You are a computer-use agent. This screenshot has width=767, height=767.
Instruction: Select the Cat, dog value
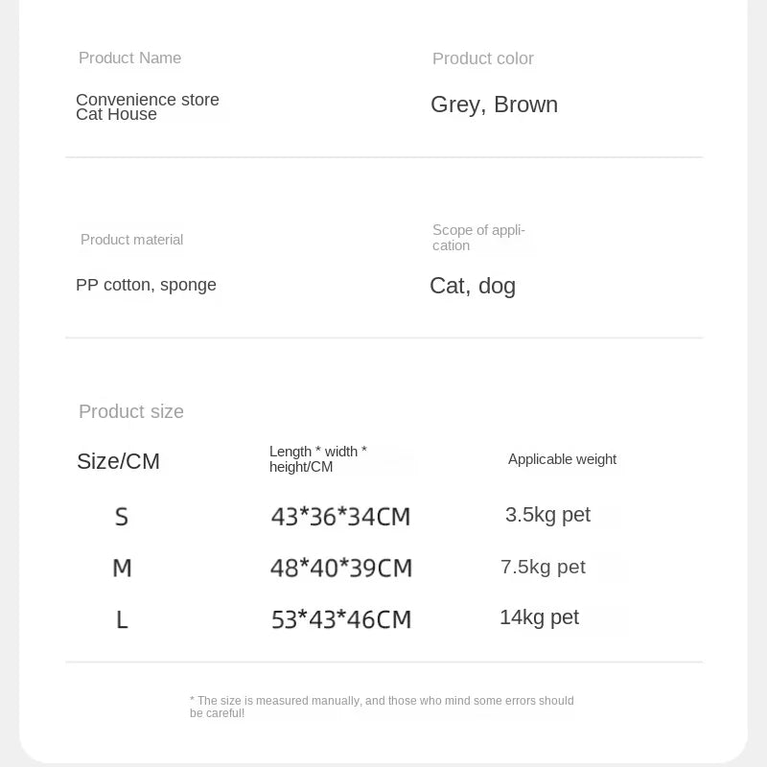tap(472, 286)
